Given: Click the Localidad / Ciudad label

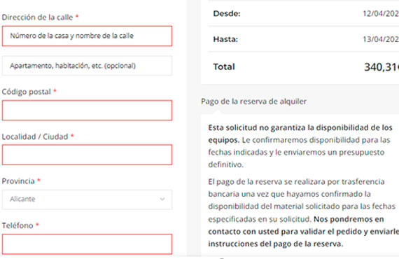Looking at the screenshot, I should click(x=35, y=136).
